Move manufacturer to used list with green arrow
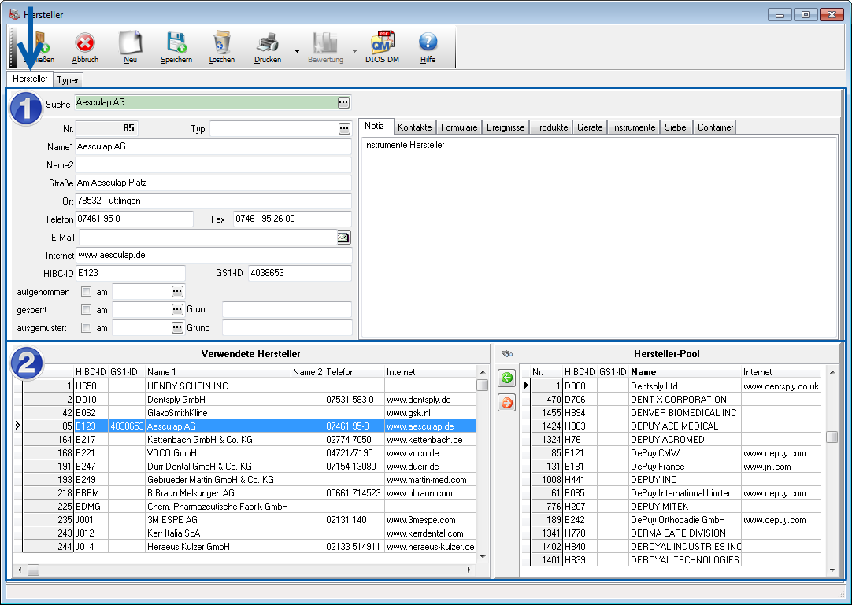Viewport: 852px width, 605px height. 506,378
